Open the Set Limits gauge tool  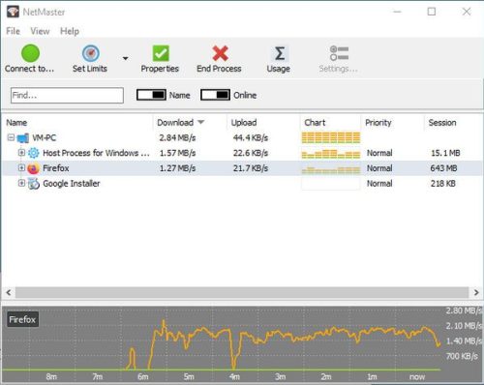click(x=91, y=53)
